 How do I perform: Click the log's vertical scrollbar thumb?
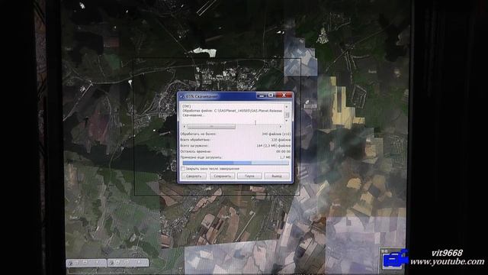click(287, 115)
